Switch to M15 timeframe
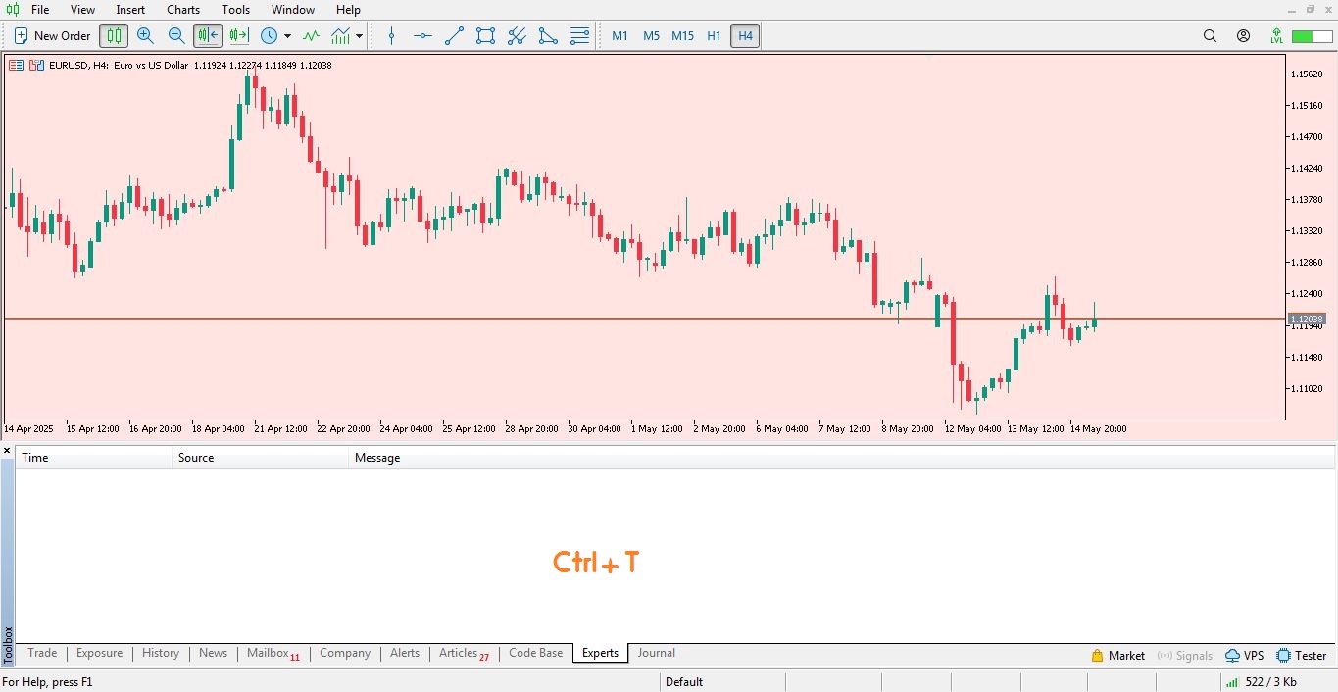This screenshot has height=692, width=1338. pos(682,36)
